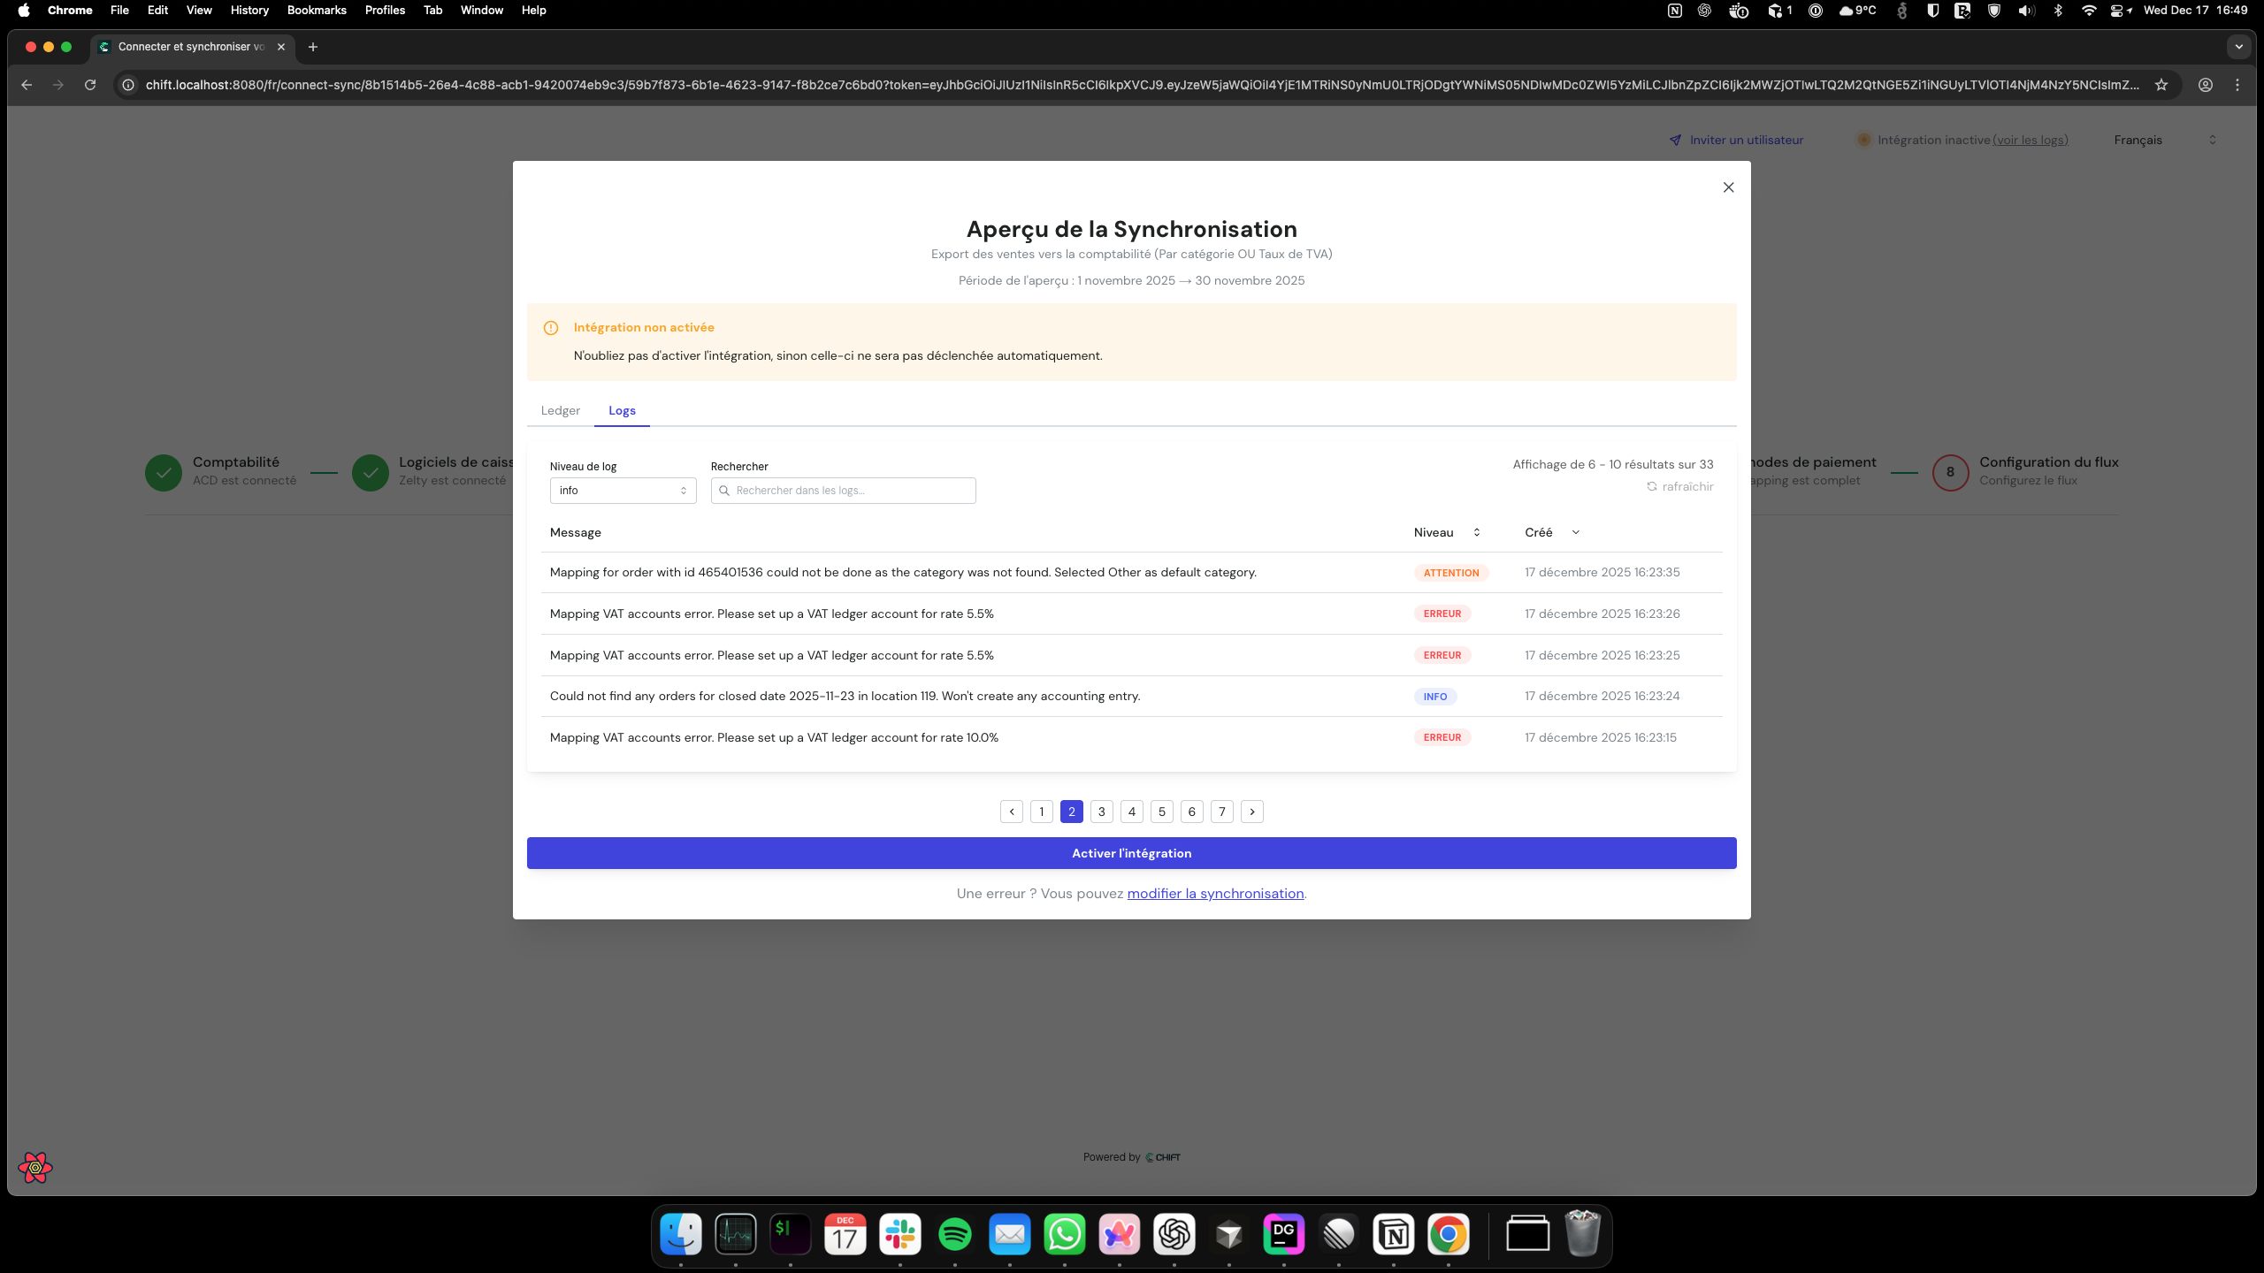The width and height of the screenshot is (2264, 1273).
Task: Click the Rechercher dans les logs field
Action: click(x=843, y=490)
